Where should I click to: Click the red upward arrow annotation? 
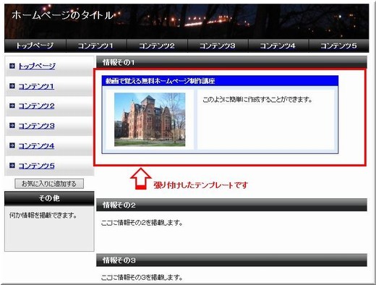(141, 179)
